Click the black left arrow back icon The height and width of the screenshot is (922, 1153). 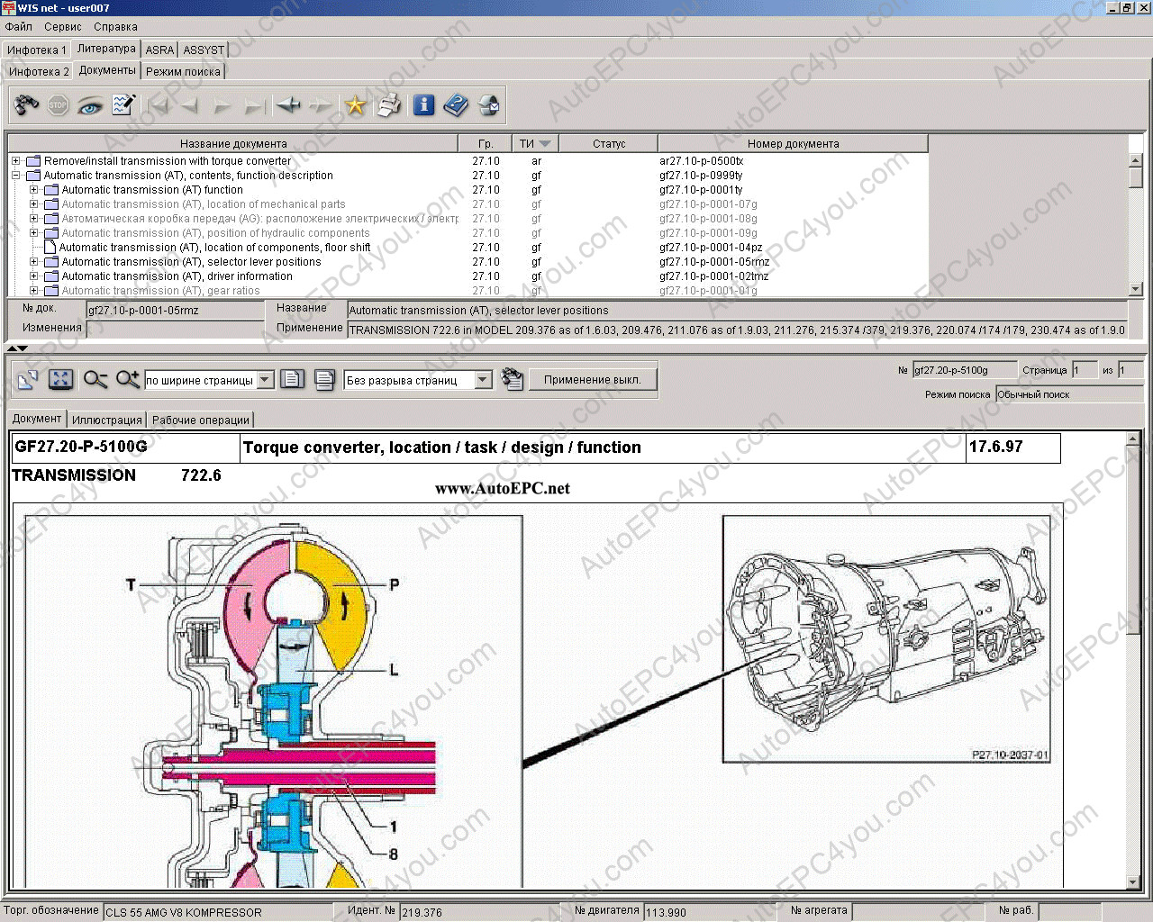click(288, 105)
